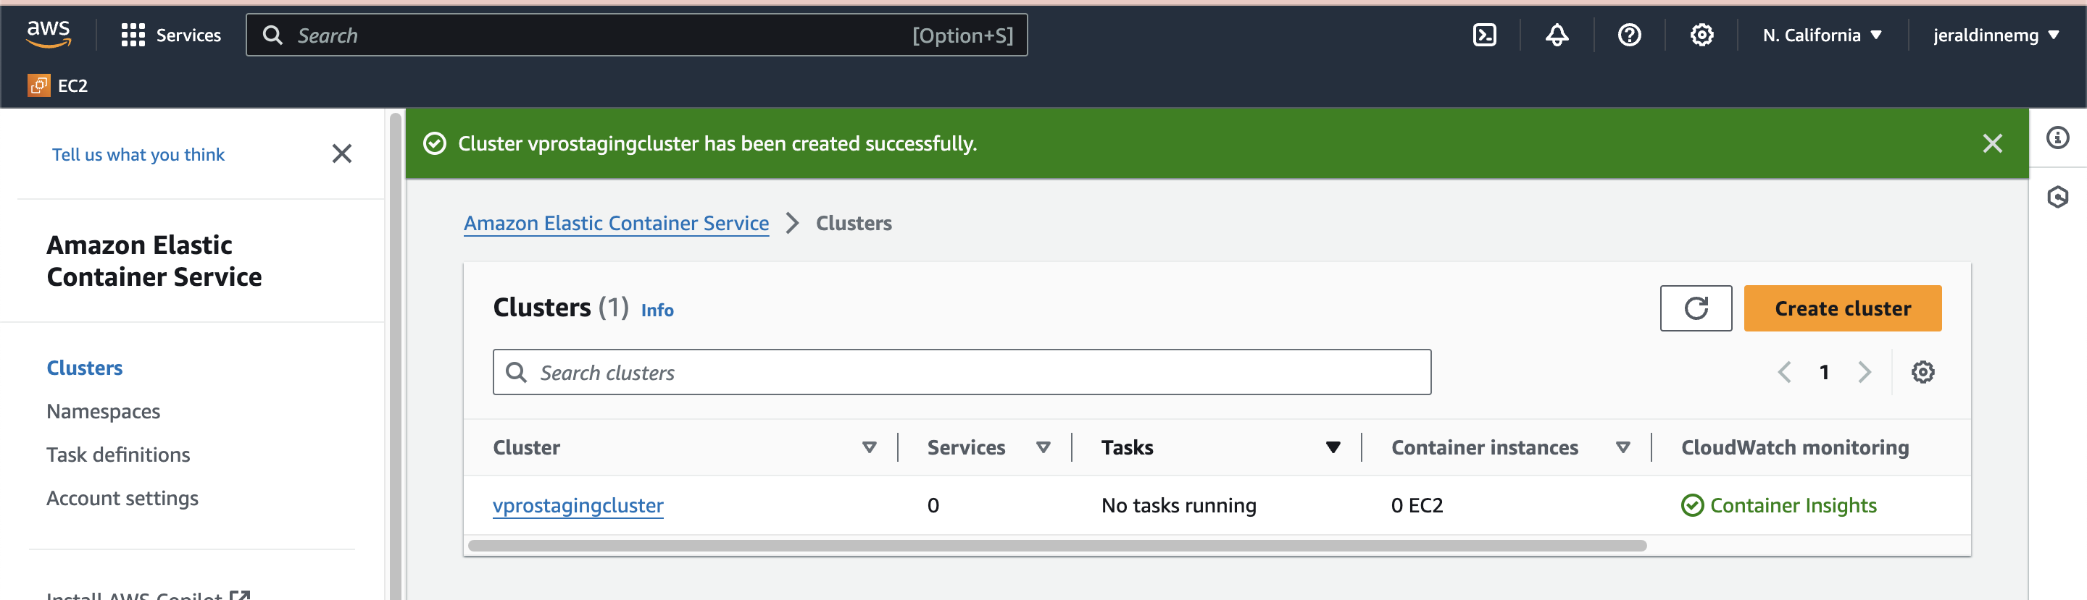
Task: Click the CloudWatch monitoring column header
Action: (1794, 448)
